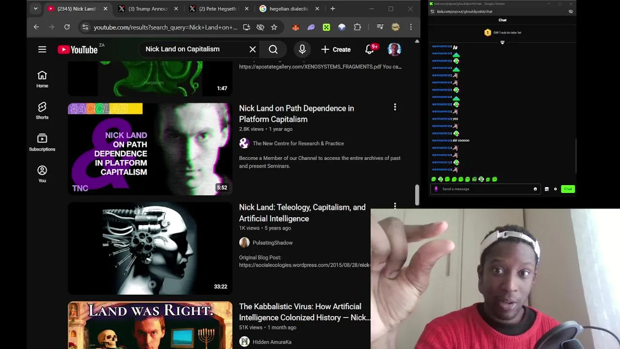Visit the Hidden AmuraKa channel
The image size is (620, 349).
pyautogui.click(x=272, y=342)
